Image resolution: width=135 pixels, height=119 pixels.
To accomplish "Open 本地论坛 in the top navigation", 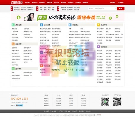I will tap(56, 2).
